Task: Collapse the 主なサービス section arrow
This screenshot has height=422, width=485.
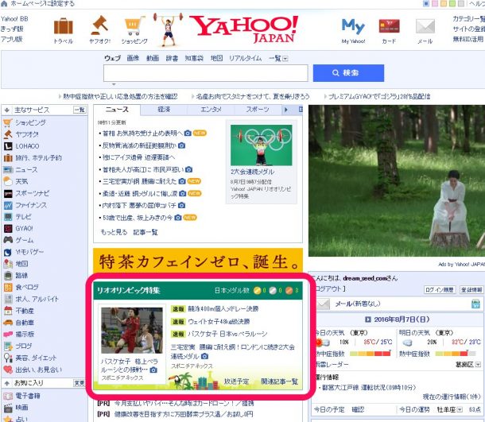Action: (x=6, y=110)
